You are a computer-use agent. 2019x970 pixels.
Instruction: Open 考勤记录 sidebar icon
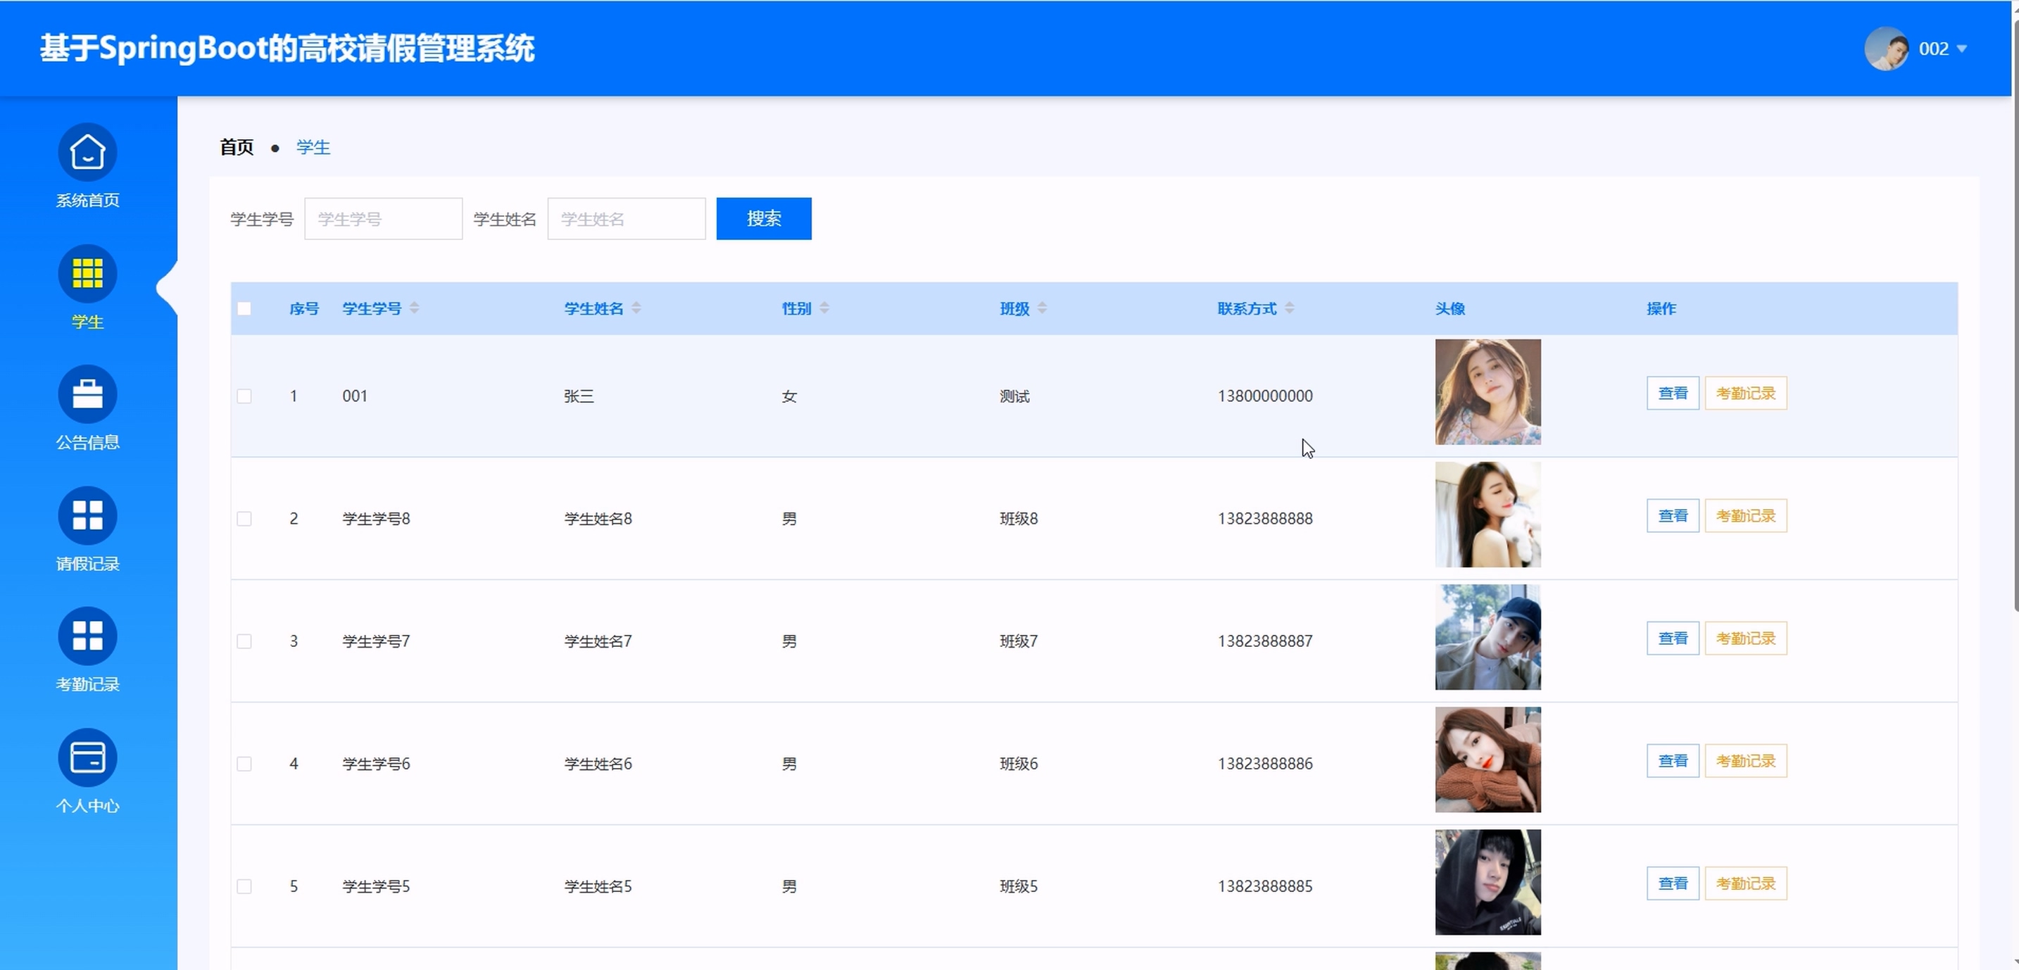tap(87, 636)
